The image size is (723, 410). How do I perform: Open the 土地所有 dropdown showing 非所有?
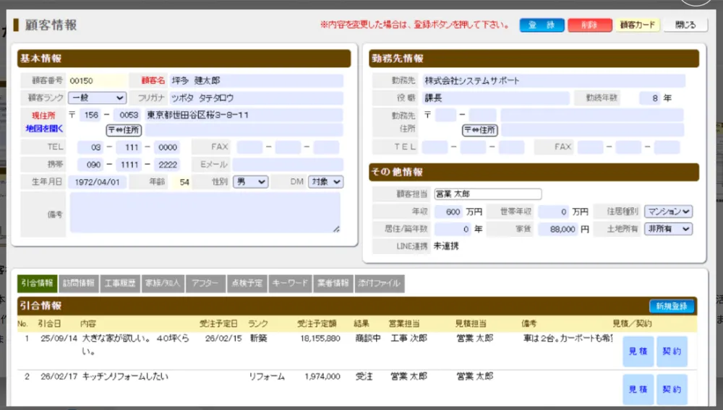(x=668, y=229)
